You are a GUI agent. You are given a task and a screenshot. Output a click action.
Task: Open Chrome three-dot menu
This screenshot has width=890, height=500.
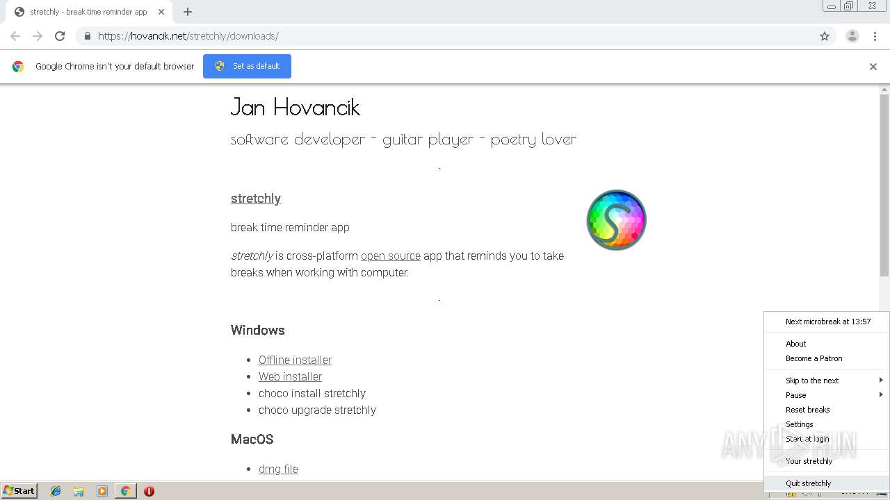click(875, 36)
